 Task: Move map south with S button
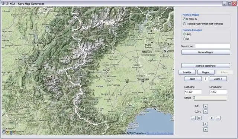point(206,124)
